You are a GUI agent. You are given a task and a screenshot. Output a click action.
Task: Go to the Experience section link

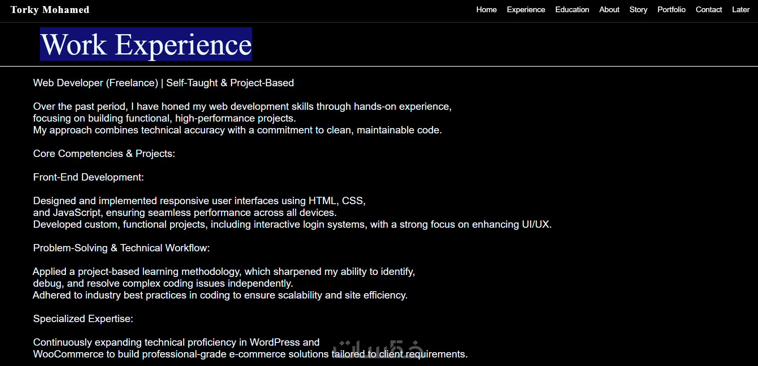(526, 9)
